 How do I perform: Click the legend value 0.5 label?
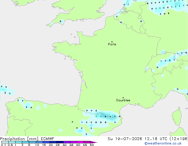[x=10, y=145]
